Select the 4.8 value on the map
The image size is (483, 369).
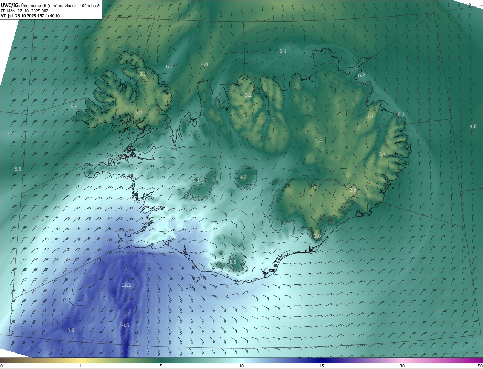[x=473, y=126]
